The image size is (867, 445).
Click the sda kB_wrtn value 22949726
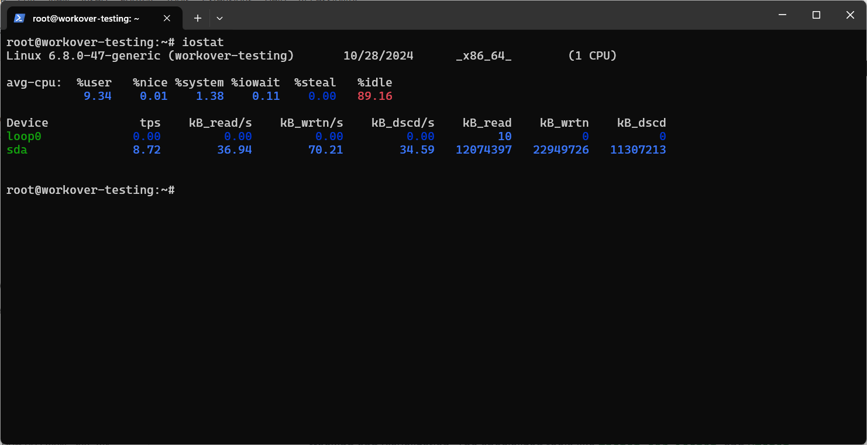pyautogui.click(x=560, y=150)
